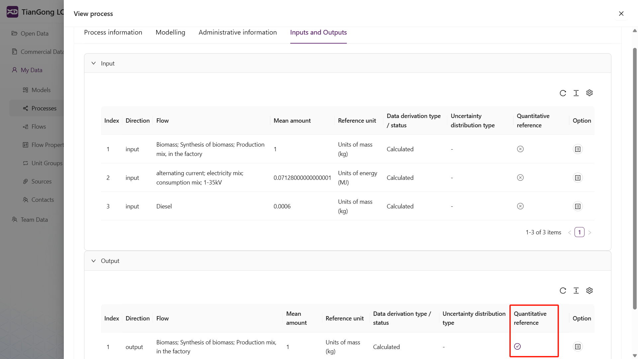Collapse the Output section
This screenshot has height=359, width=638.
(x=94, y=261)
